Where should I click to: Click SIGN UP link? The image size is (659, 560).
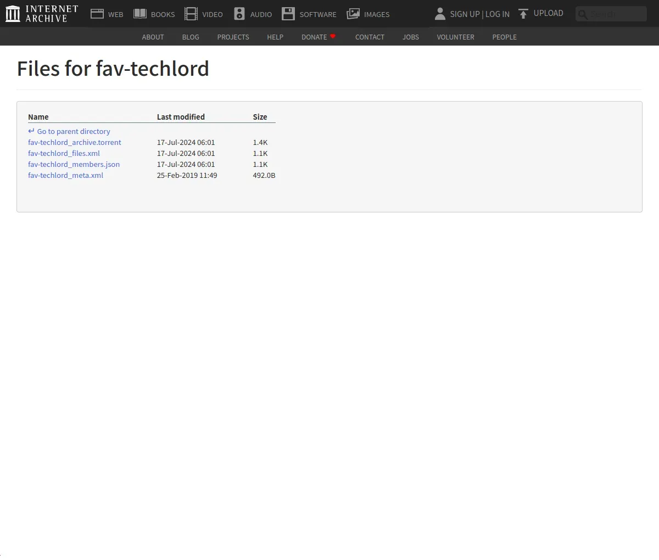coord(465,14)
